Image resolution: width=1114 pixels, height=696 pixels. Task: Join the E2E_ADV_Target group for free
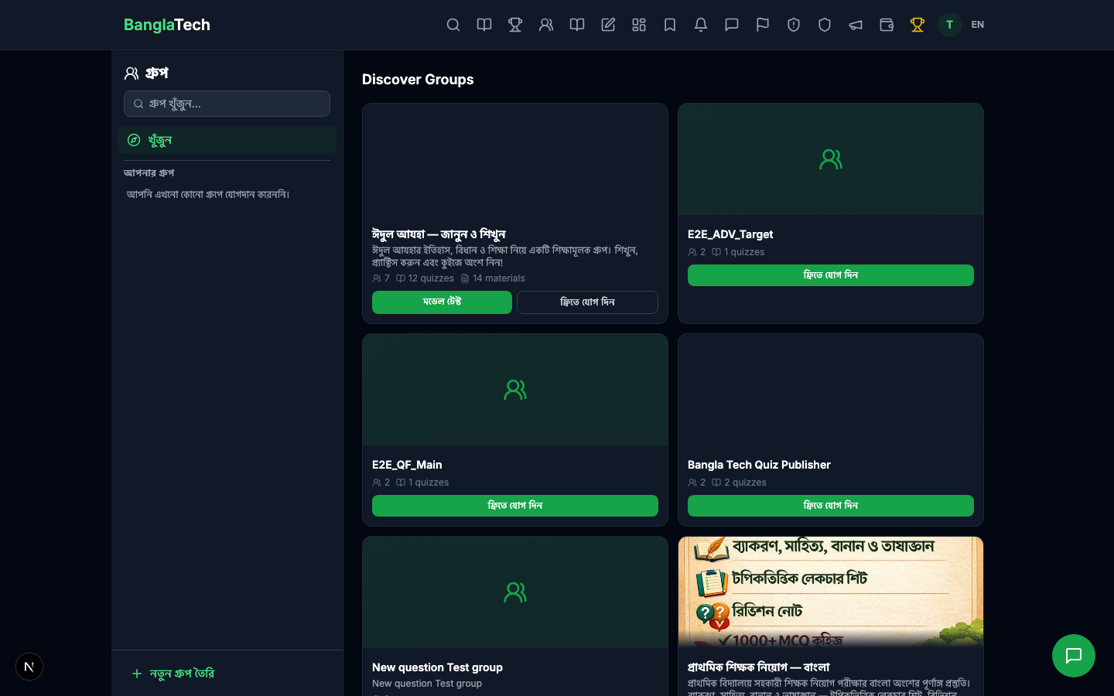830,275
